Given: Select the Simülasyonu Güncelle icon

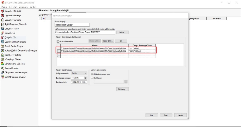Looking at the screenshot, I should point(3,63).
